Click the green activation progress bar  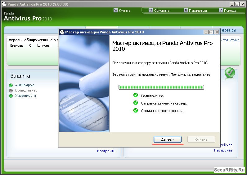(x=161, y=87)
